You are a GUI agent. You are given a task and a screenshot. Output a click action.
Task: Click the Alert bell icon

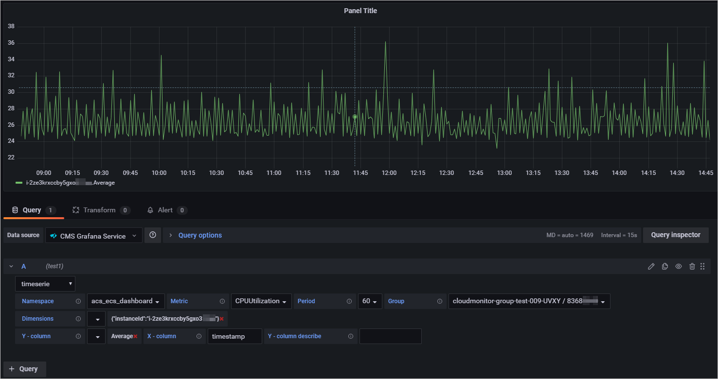click(x=150, y=210)
